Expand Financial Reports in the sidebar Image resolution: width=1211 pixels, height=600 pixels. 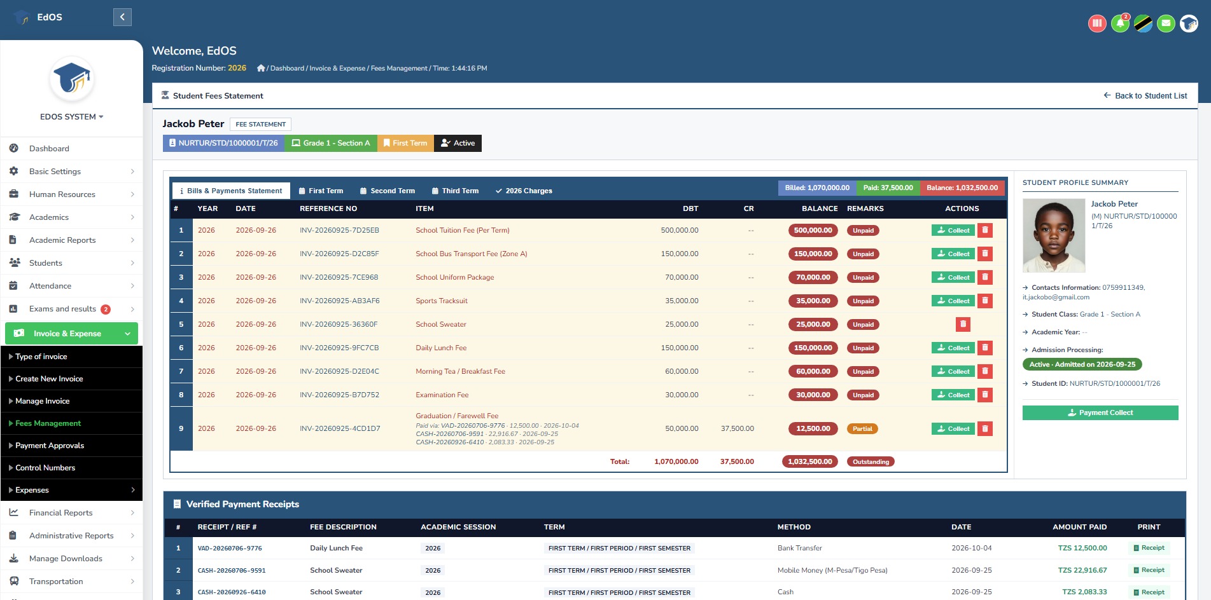pyautogui.click(x=71, y=513)
